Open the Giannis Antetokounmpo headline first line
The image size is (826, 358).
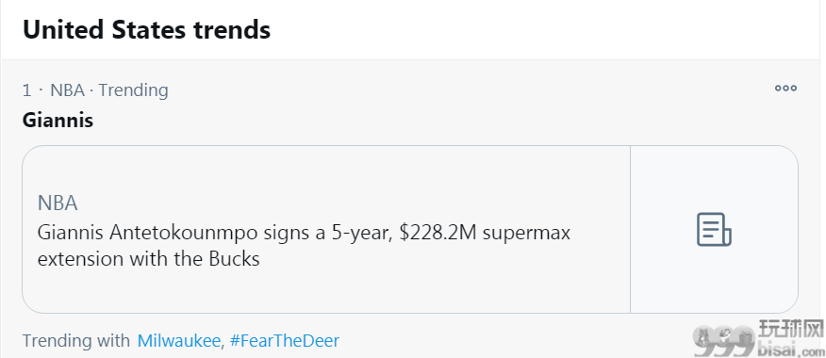click(304, 232)
